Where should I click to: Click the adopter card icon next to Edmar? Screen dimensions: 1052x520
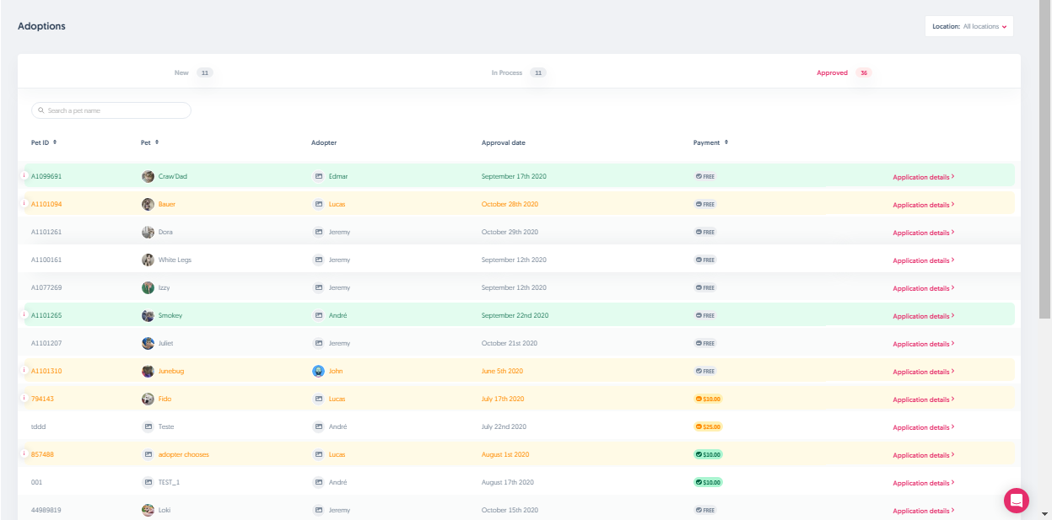coord(319,176)
